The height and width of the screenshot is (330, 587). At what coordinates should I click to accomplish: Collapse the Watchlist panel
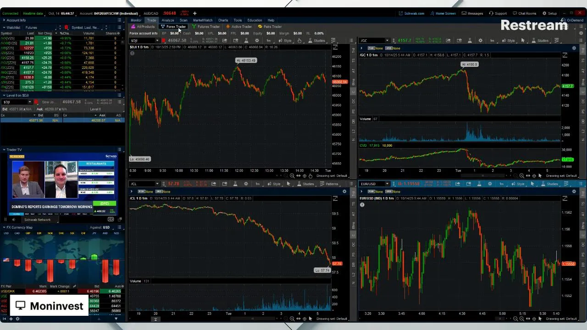(x=4, y=27)
